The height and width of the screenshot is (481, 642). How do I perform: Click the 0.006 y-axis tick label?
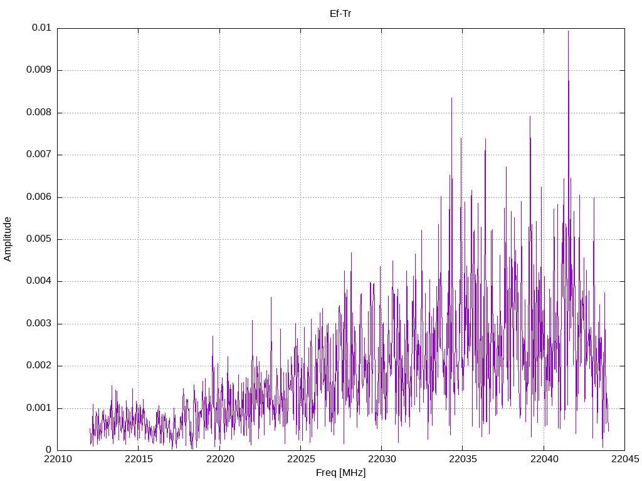click(x=38, y=197)
